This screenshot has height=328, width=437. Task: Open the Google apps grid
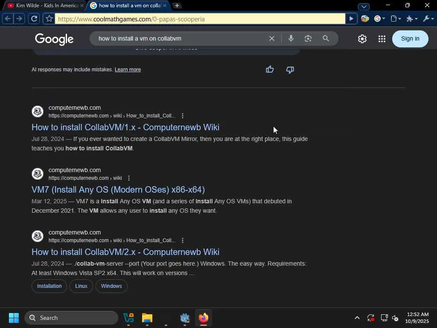tap(382, 39)
